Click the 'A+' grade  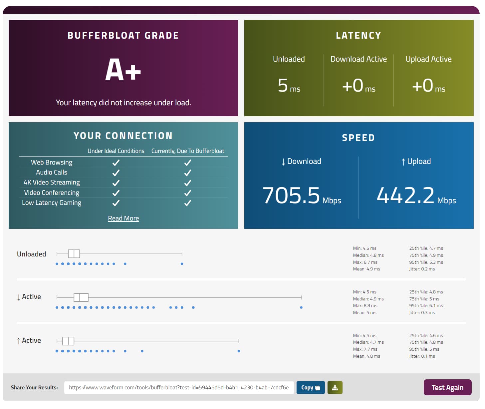point(123,70)
